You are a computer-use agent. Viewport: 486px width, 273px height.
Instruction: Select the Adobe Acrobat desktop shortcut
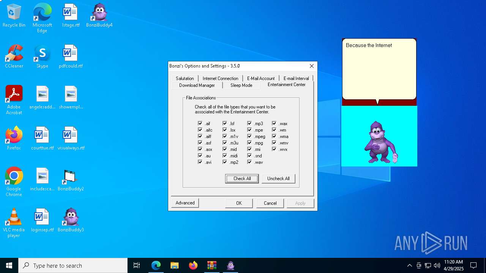coord(14,100)
